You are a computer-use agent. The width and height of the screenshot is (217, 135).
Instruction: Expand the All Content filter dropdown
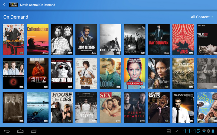click(202, 17)
